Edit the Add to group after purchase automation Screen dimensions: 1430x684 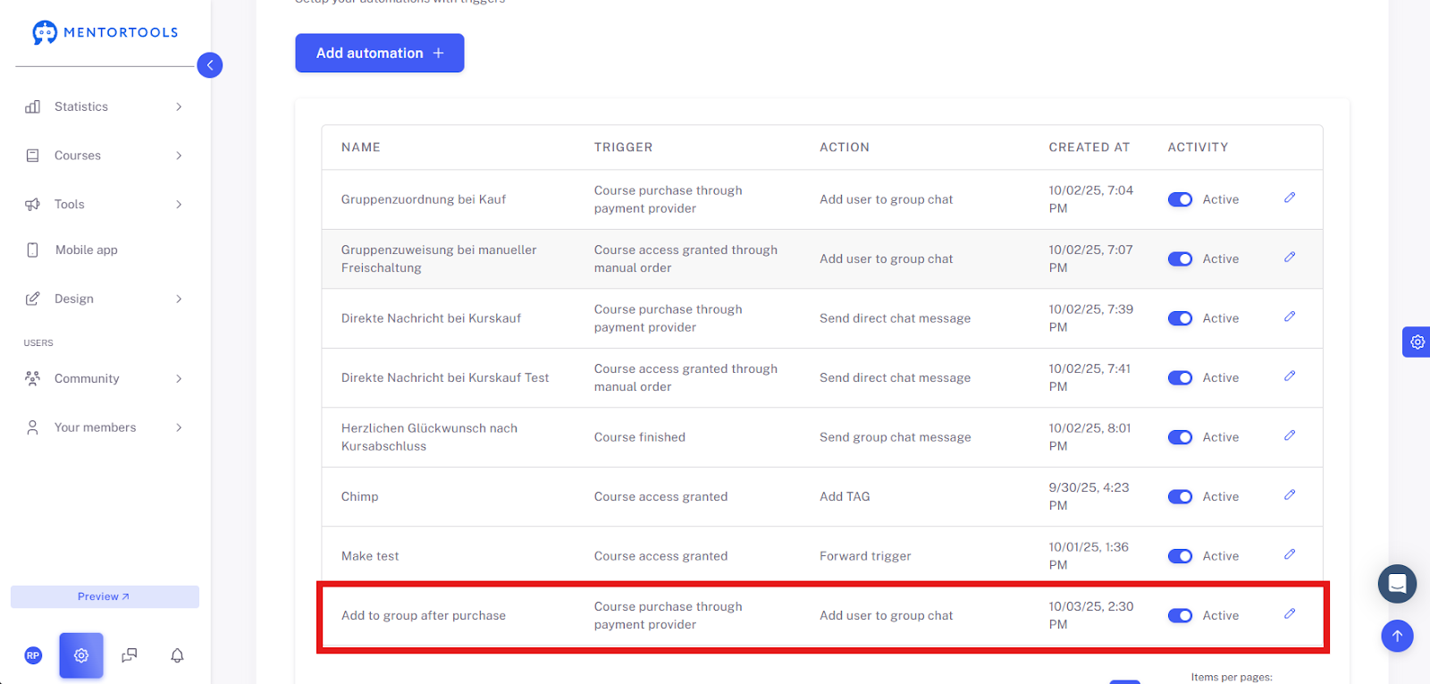click(1290, 614)
